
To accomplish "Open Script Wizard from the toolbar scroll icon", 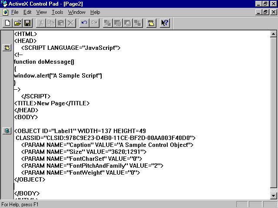I will (x=151, y=23).
